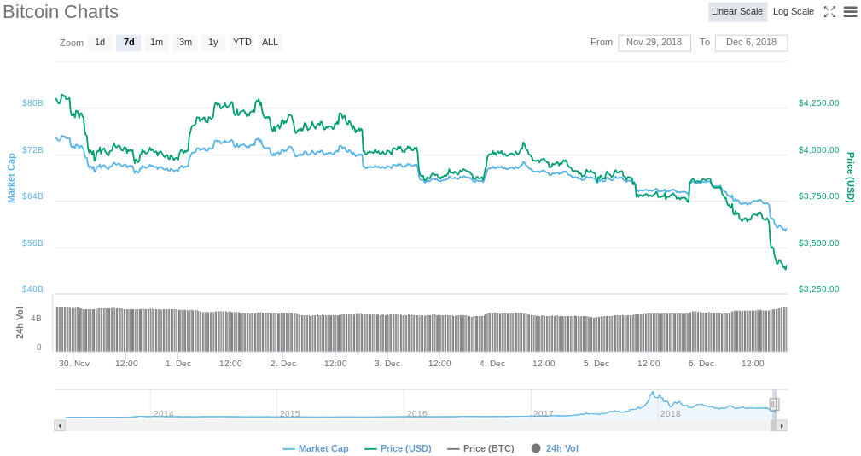Click the Market Cap axis title
Screen dimensions: 861x456
[11, 178]
